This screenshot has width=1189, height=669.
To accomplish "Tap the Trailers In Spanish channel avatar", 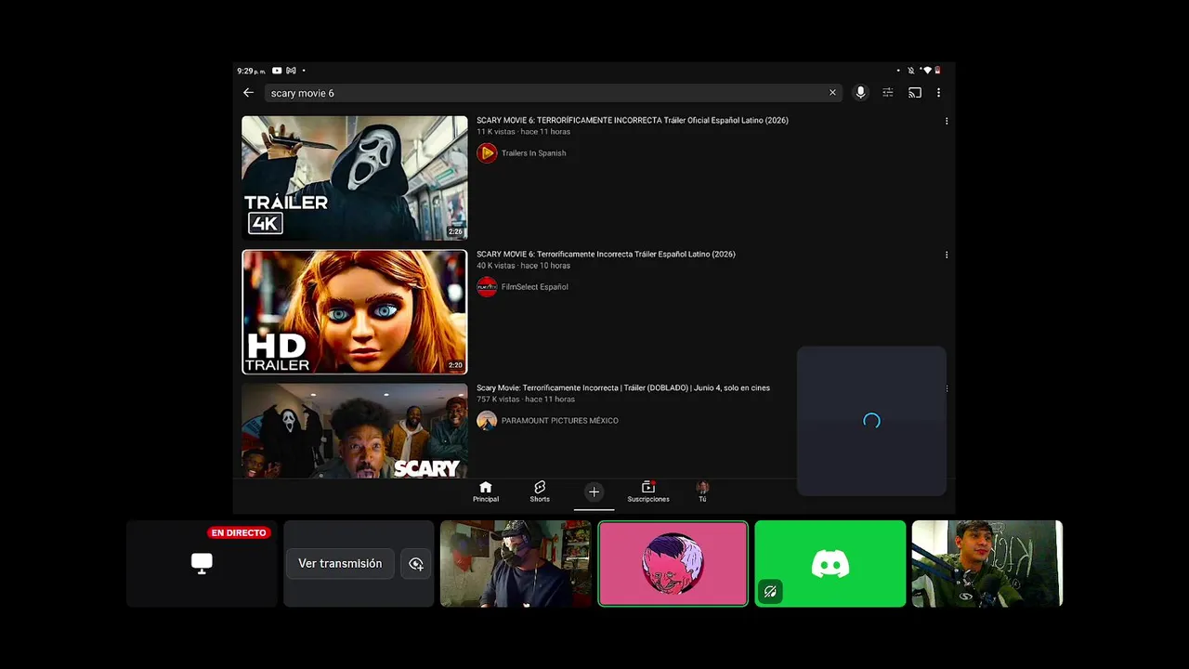I will click(x=487, y=153).
